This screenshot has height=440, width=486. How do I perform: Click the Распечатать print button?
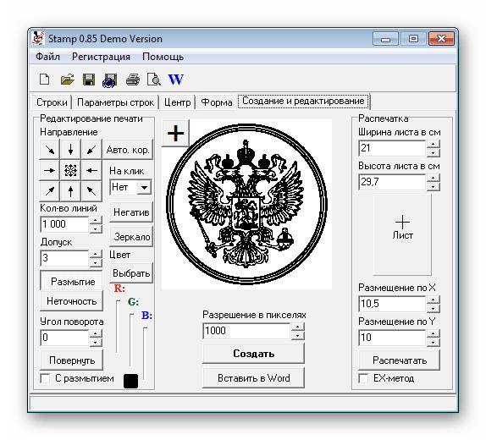[400, 360]
